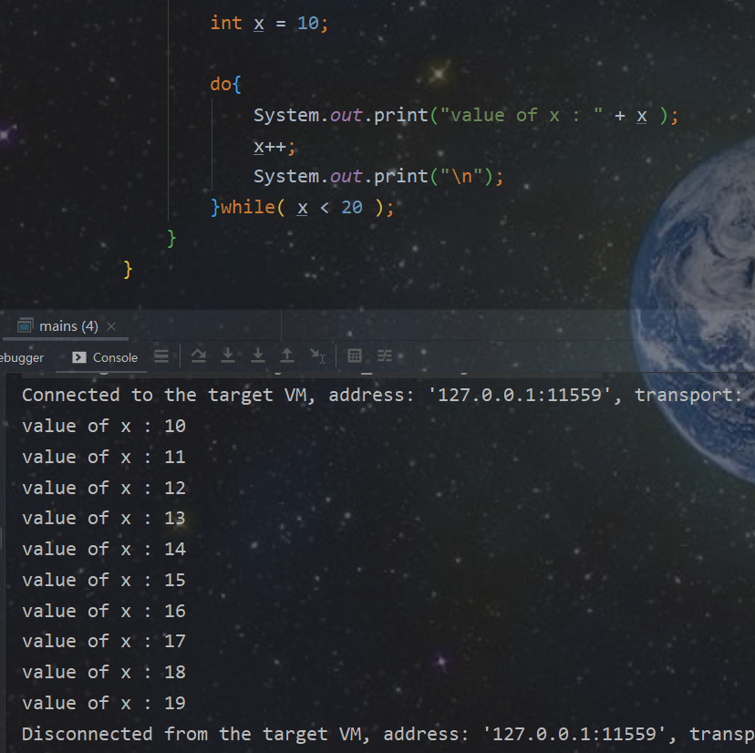The height and width of the screenshot is (753, 755).
Task: Click the "value of x : " string literal
Action: tap(521, 115)
